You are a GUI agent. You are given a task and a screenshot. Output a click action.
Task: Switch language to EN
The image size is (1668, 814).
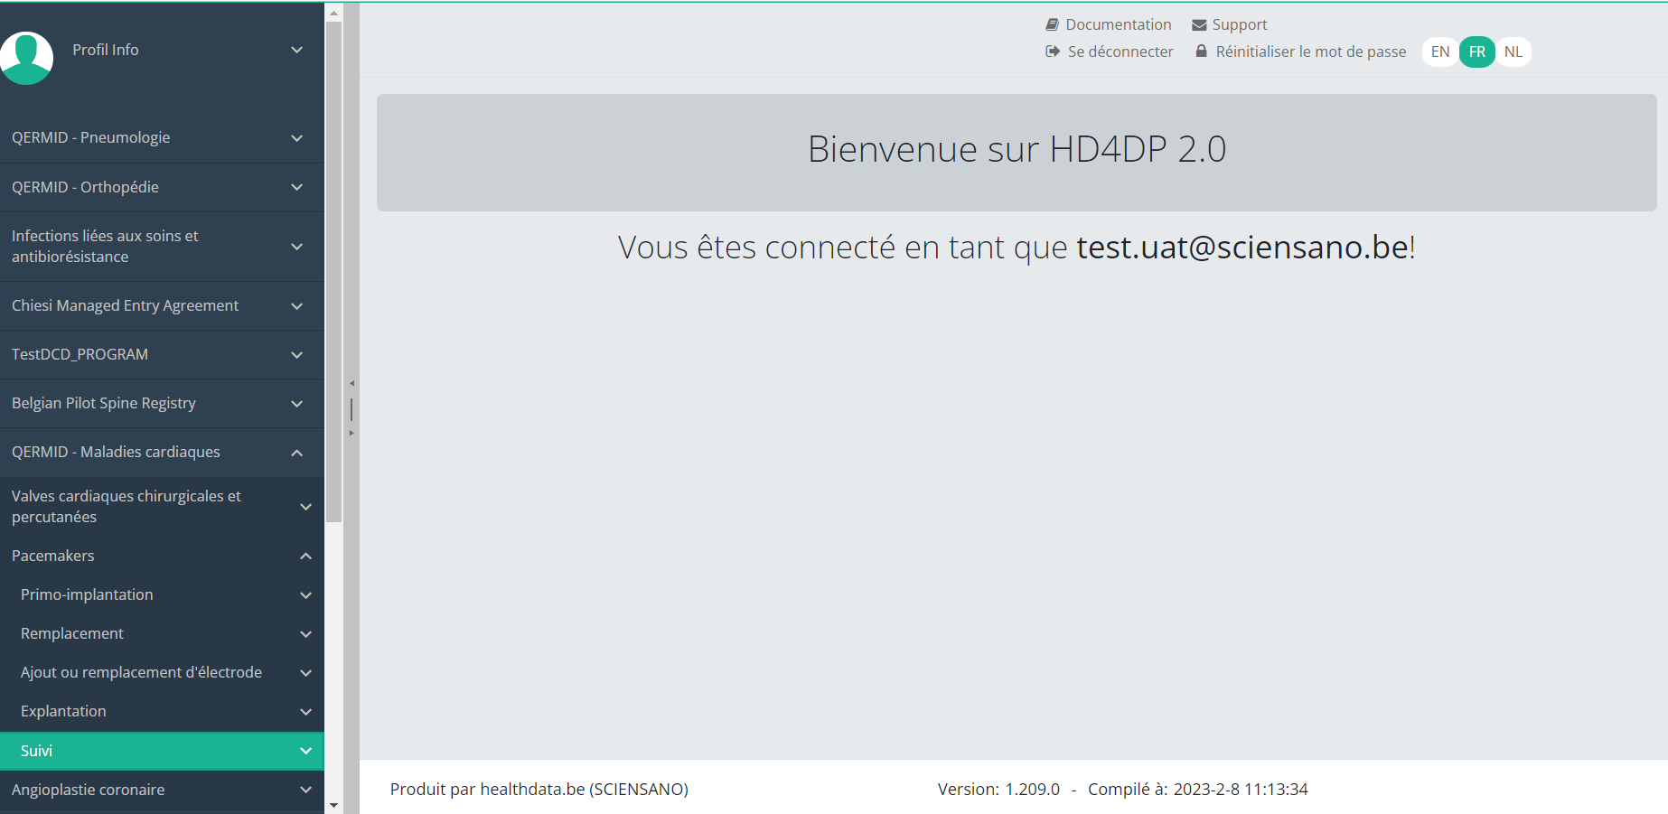tap(1439, 51)
